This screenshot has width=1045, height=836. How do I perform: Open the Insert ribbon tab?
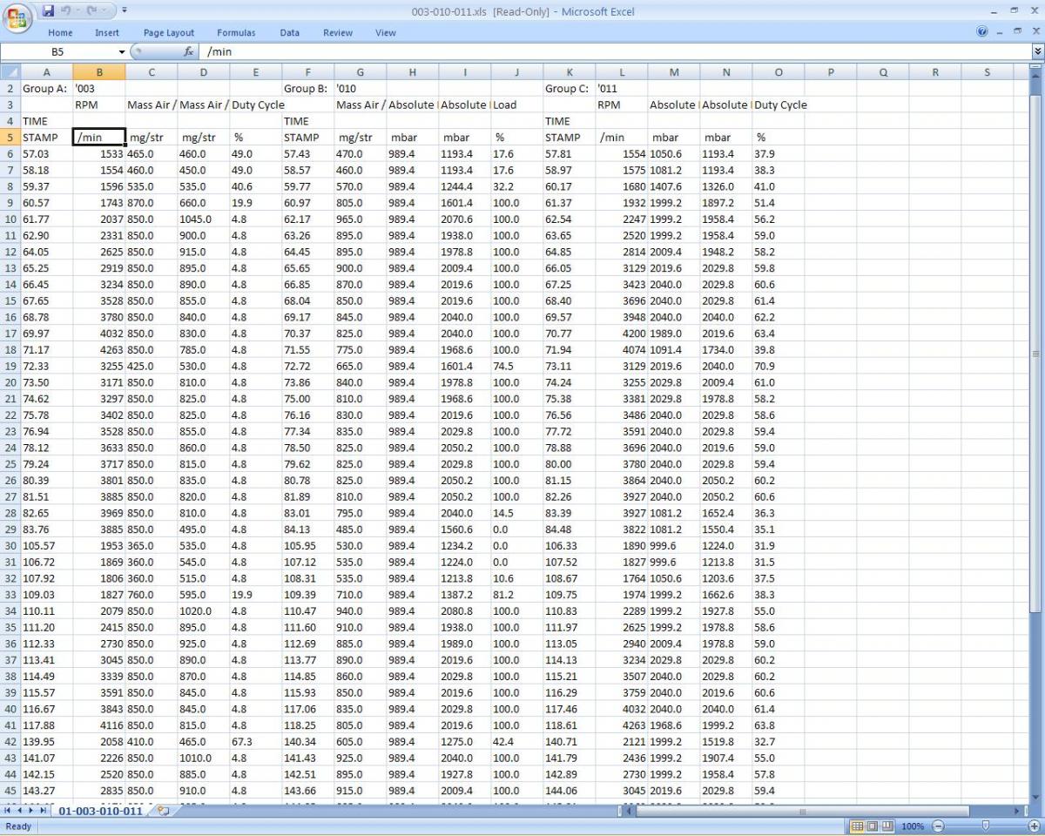click(107, 33)
